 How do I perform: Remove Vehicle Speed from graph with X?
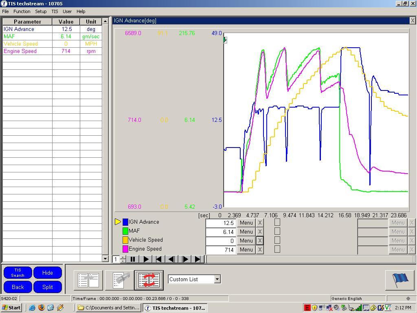pos(260,240)
